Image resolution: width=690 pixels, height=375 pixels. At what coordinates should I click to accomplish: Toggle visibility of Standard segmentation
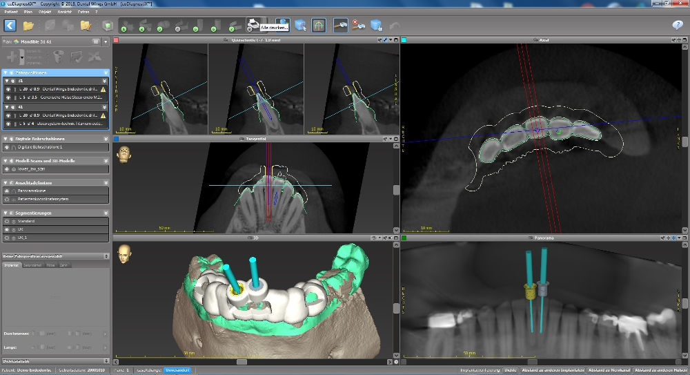click(x=8, y=221)
